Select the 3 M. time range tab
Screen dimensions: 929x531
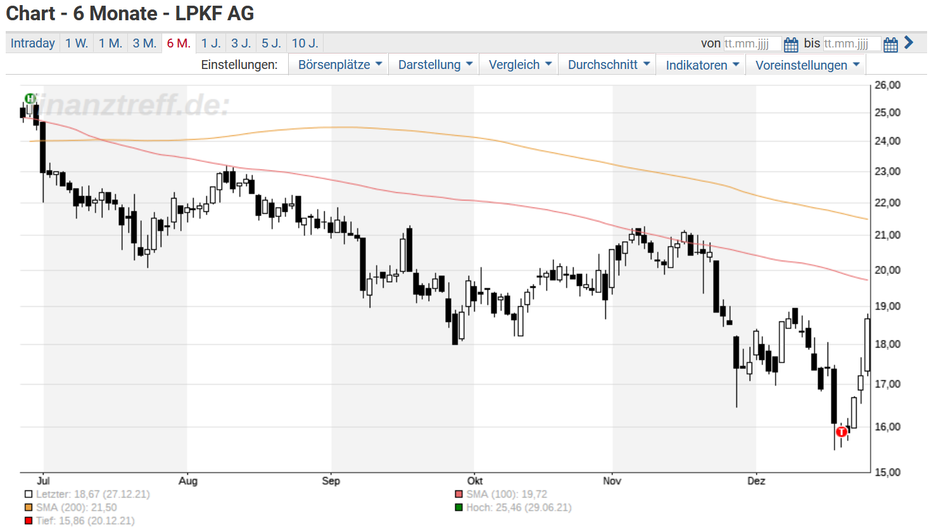(x=144, y=43)
